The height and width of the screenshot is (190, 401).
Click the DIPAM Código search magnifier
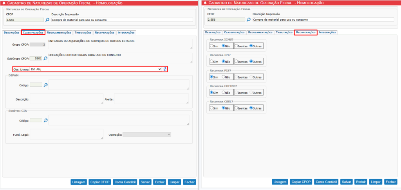point(45,84)
